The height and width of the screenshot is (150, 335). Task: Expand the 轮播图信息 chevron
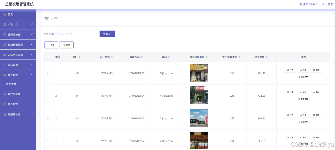pos(31,114)
